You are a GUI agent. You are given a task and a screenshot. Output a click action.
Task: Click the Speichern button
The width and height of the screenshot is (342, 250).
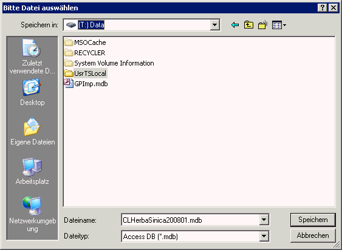[x=313, y=220]
